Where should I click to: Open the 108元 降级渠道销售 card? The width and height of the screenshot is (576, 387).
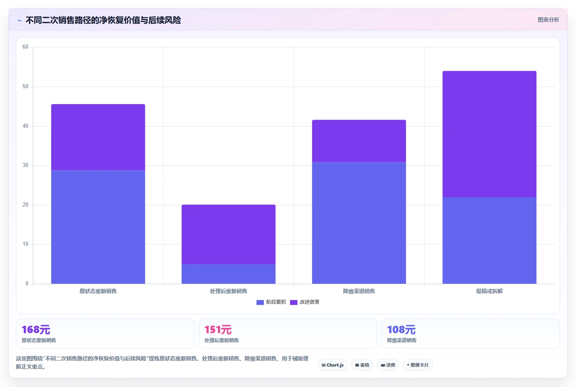[470, 334]
